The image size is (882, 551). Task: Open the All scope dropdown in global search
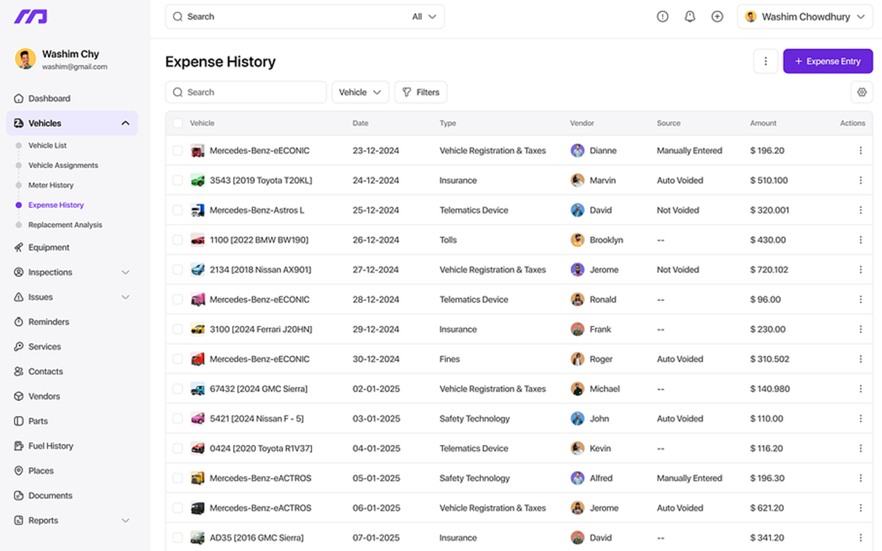tap(424, 17)
